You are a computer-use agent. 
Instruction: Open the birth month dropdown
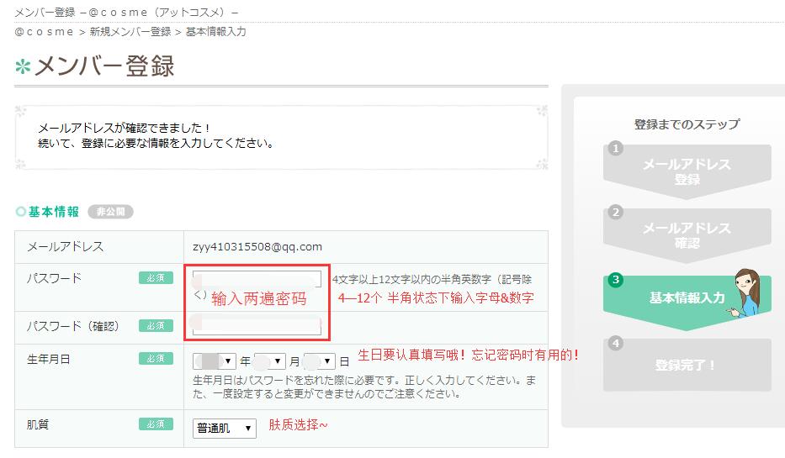click(270, 361)
